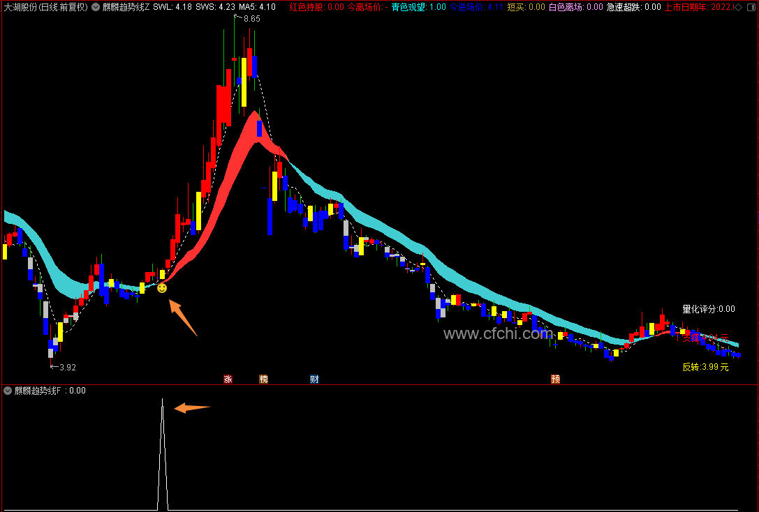Click the signal spike in lower indicator panel

(x=163, y=455)
